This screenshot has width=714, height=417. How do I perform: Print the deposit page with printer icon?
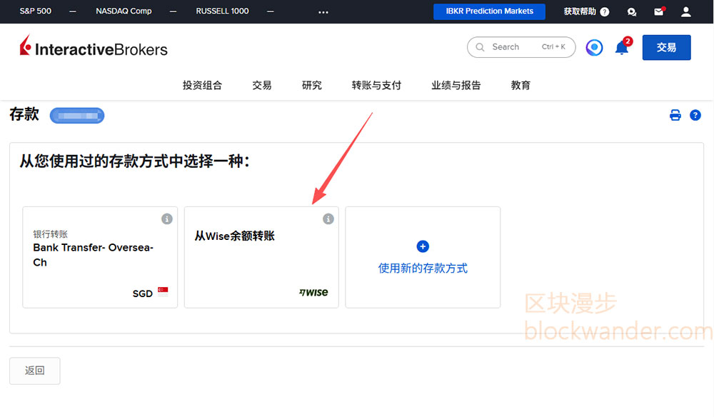click(x=675, y=115)
